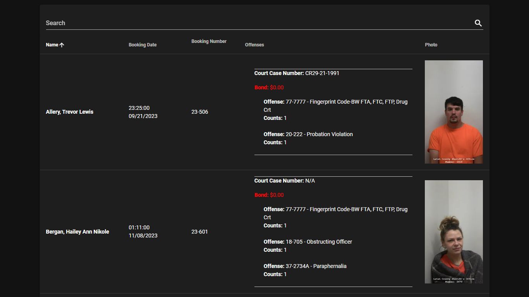Click the Offenses column header
Image resolution: width=529 pixels, height=297 pixels.
[254, 45]
